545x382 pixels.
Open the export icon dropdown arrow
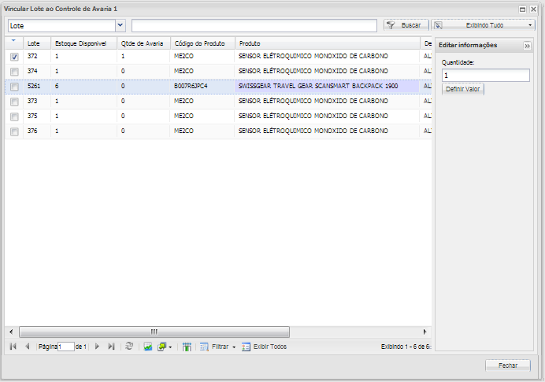pos(170,347)
